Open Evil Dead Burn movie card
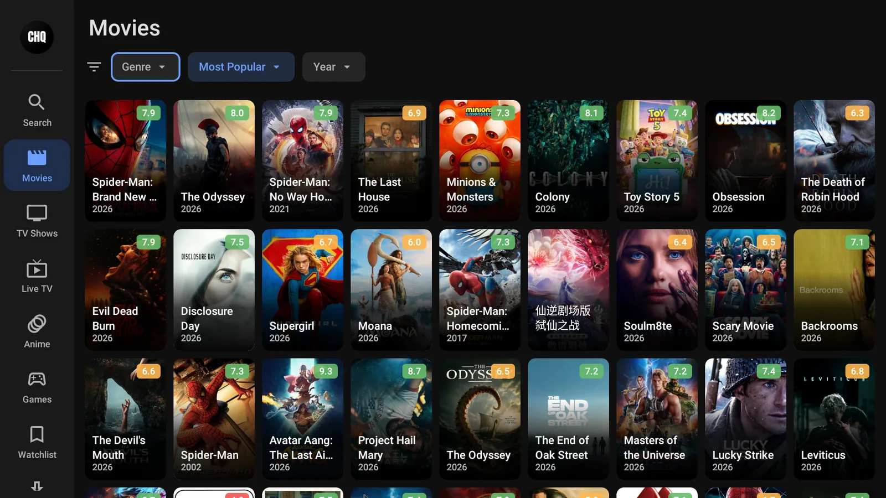 click(126, 290)
